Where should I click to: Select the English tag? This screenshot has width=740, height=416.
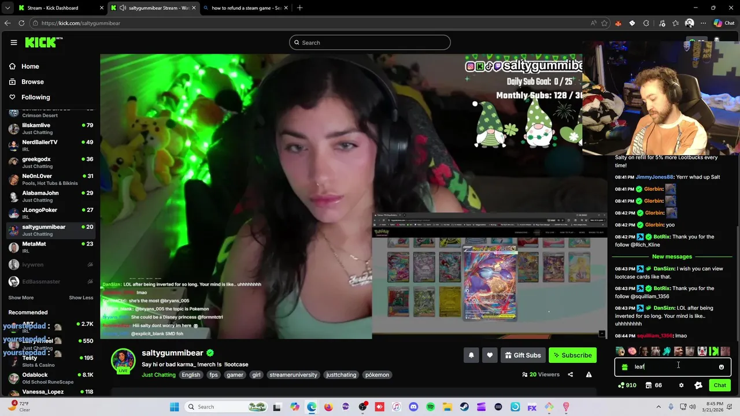[x=191, y=374]
